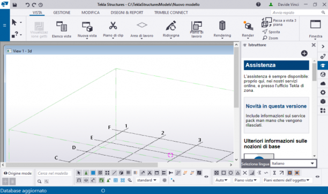Image resolution: width=328 pixels, height=194 pixels.
Task: Toggle the X Snap to intersection points switch
Action: pyautogui.click(x=245, y=173)
